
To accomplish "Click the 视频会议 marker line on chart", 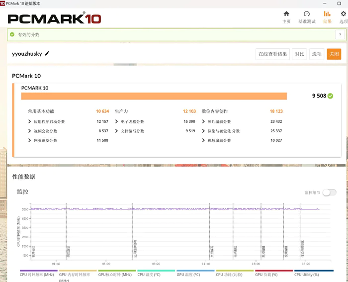I will pyautogui.click(x=31, y=231).
